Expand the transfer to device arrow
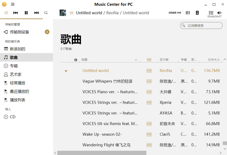 click(47, 32)
